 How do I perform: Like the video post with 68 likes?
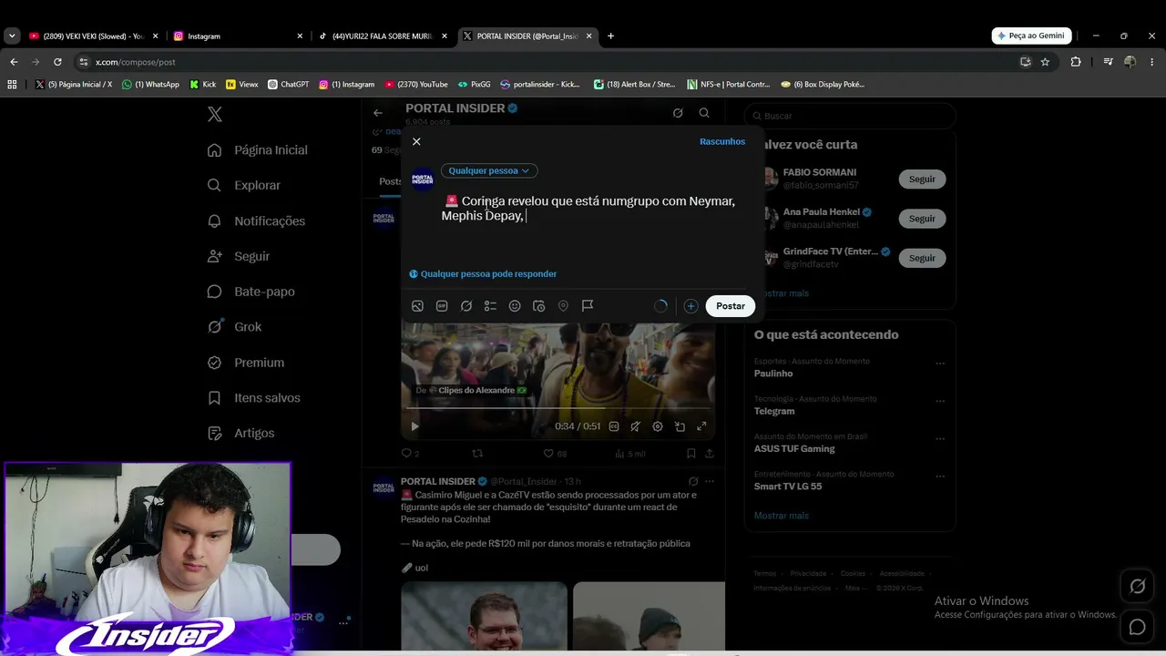pos(555,453)
